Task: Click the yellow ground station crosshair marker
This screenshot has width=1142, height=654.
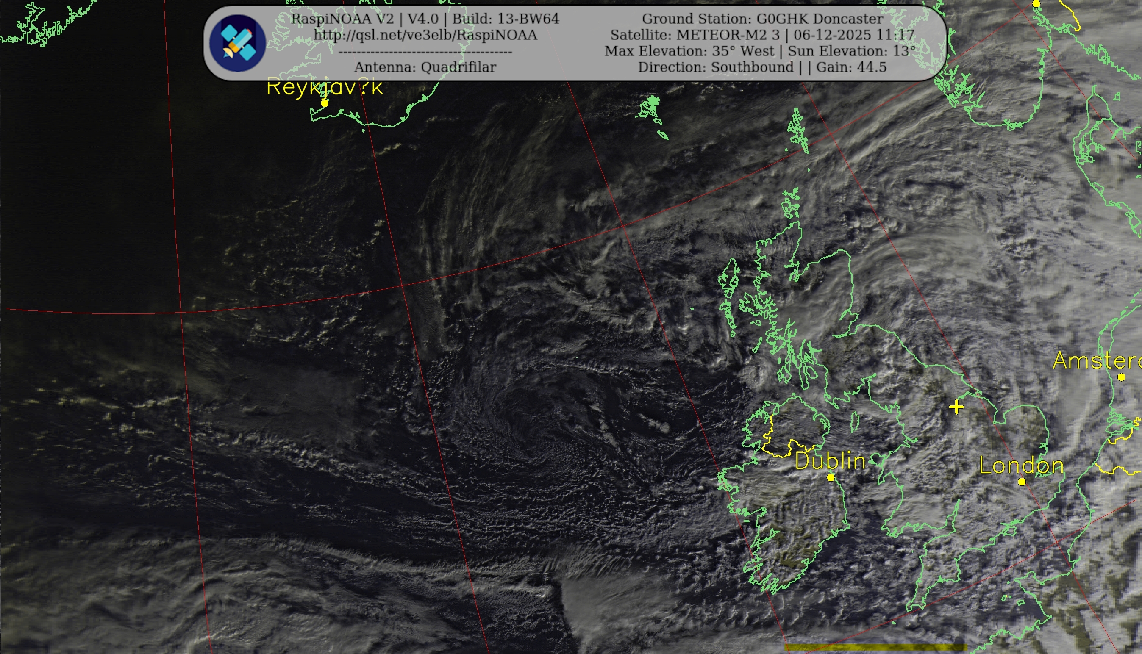Action: pos(956,407)
